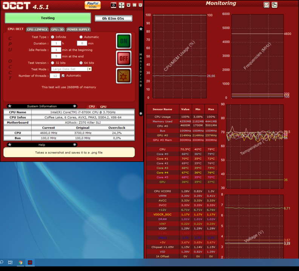The height and width of the screenshot is (271, 299).
Task: Switch to the GPU : 3D tab
Action: click(57, 29)
